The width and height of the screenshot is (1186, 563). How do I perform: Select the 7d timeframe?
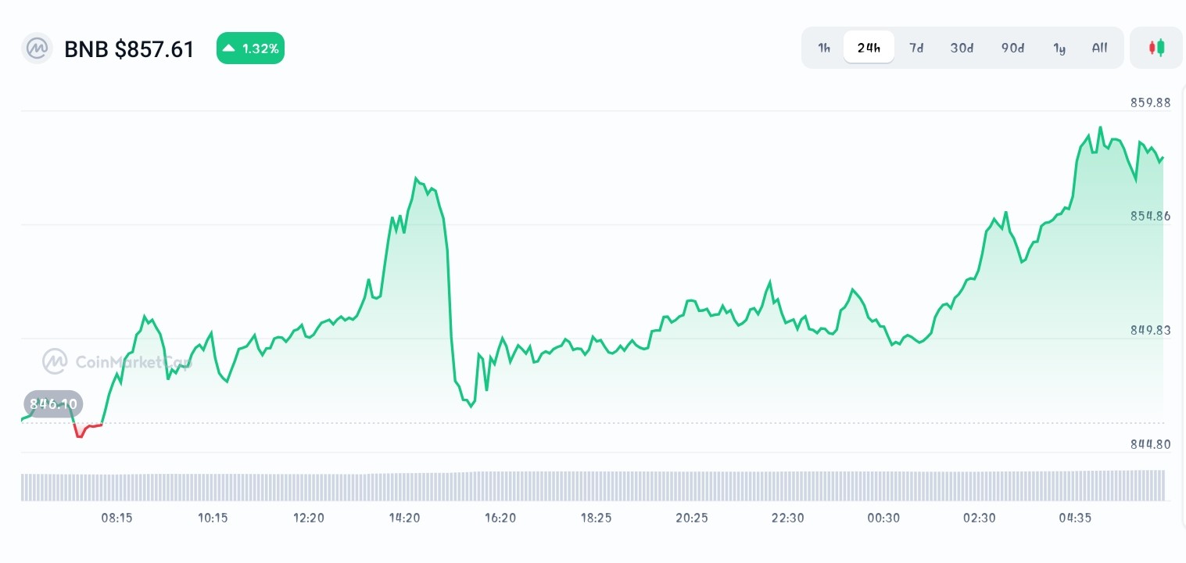tap(916, 48)
